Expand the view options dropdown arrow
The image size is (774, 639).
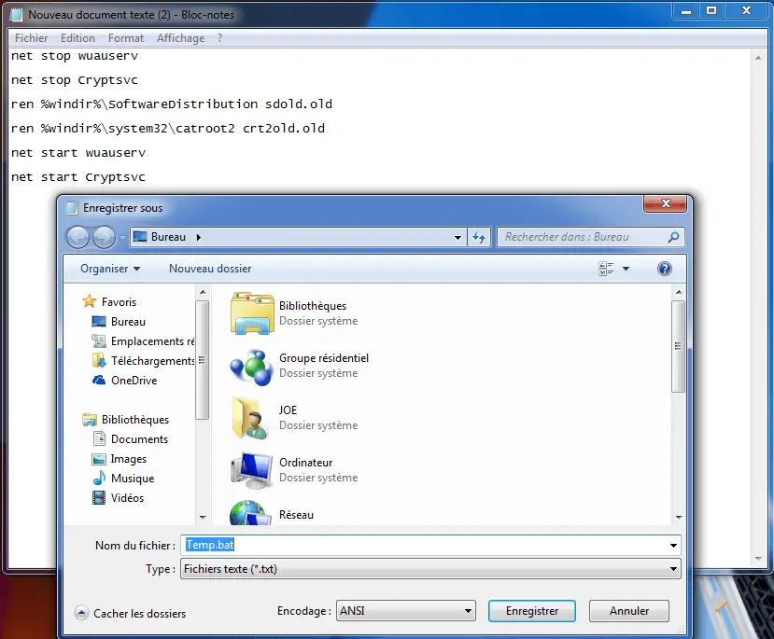[626, 269]
